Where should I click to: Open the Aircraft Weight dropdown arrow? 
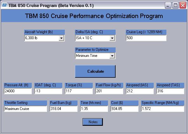pyautogui.click(x=61, y=38)
